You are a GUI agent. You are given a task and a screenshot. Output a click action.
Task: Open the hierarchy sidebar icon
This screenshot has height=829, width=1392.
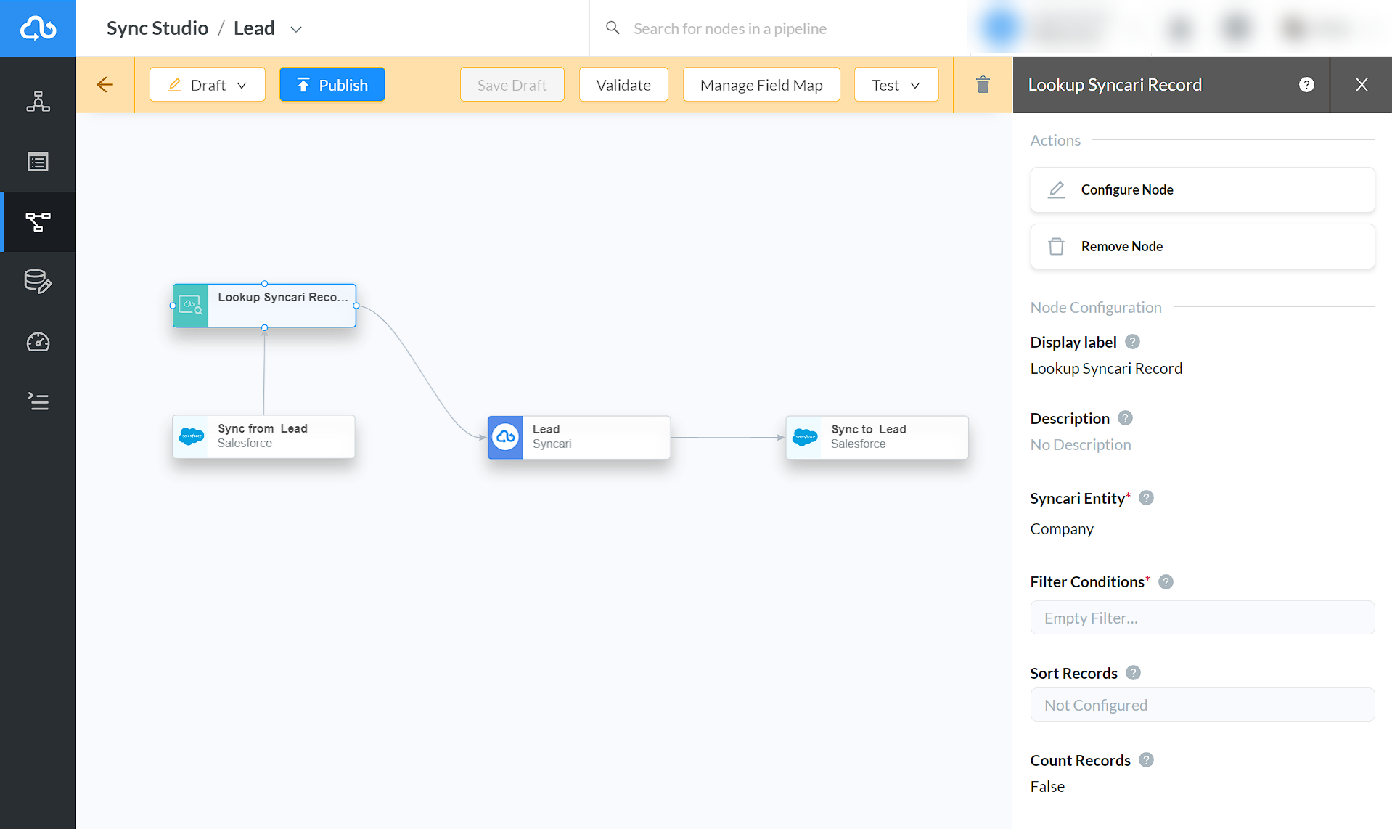[x=38, y=102]
